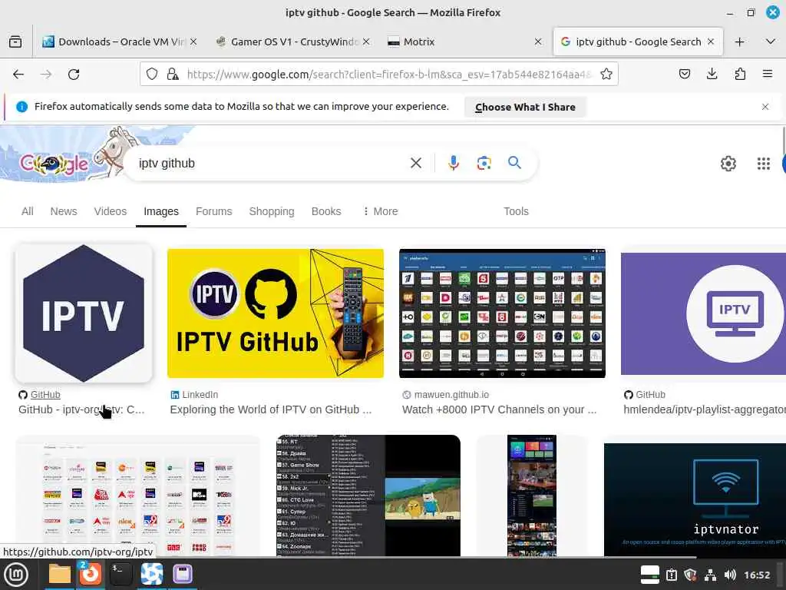Open the terminal from the taskbar
Screen dimensions: 786x590
pos(121,574)
